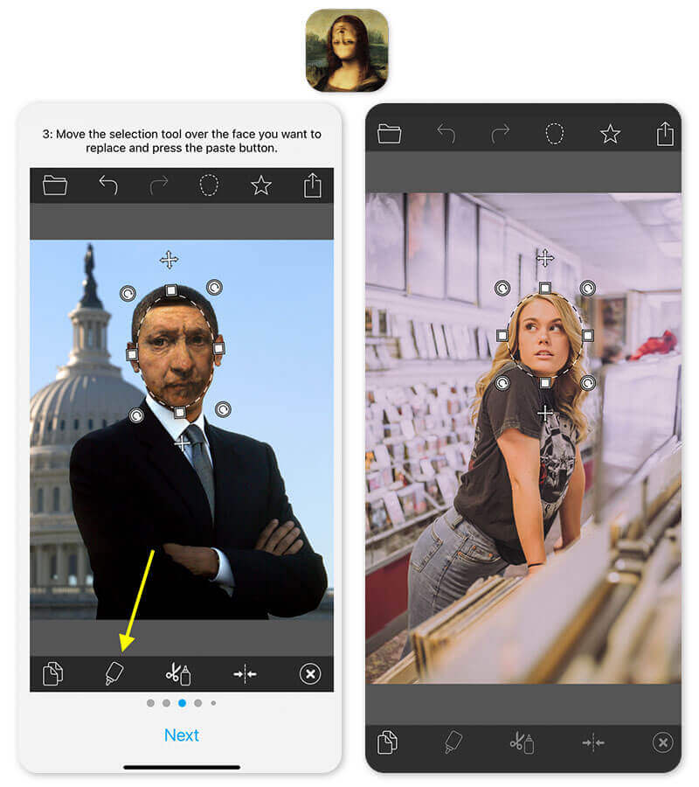Open the folder browser on the right screen

pyautogui.click(x=389, y=136)
